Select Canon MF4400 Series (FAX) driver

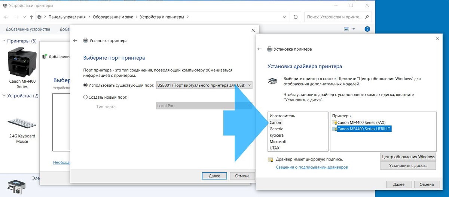[361, 123]
